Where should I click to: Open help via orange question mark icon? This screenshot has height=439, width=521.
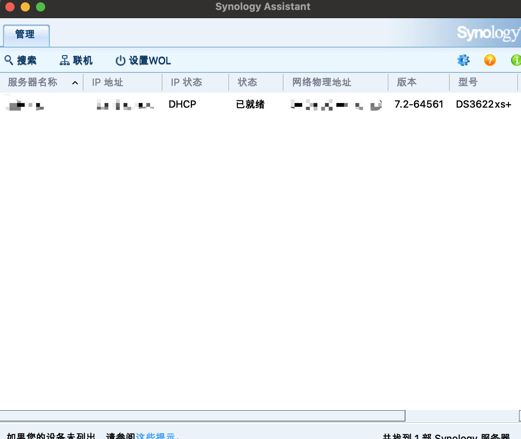[x=490, y=60]
